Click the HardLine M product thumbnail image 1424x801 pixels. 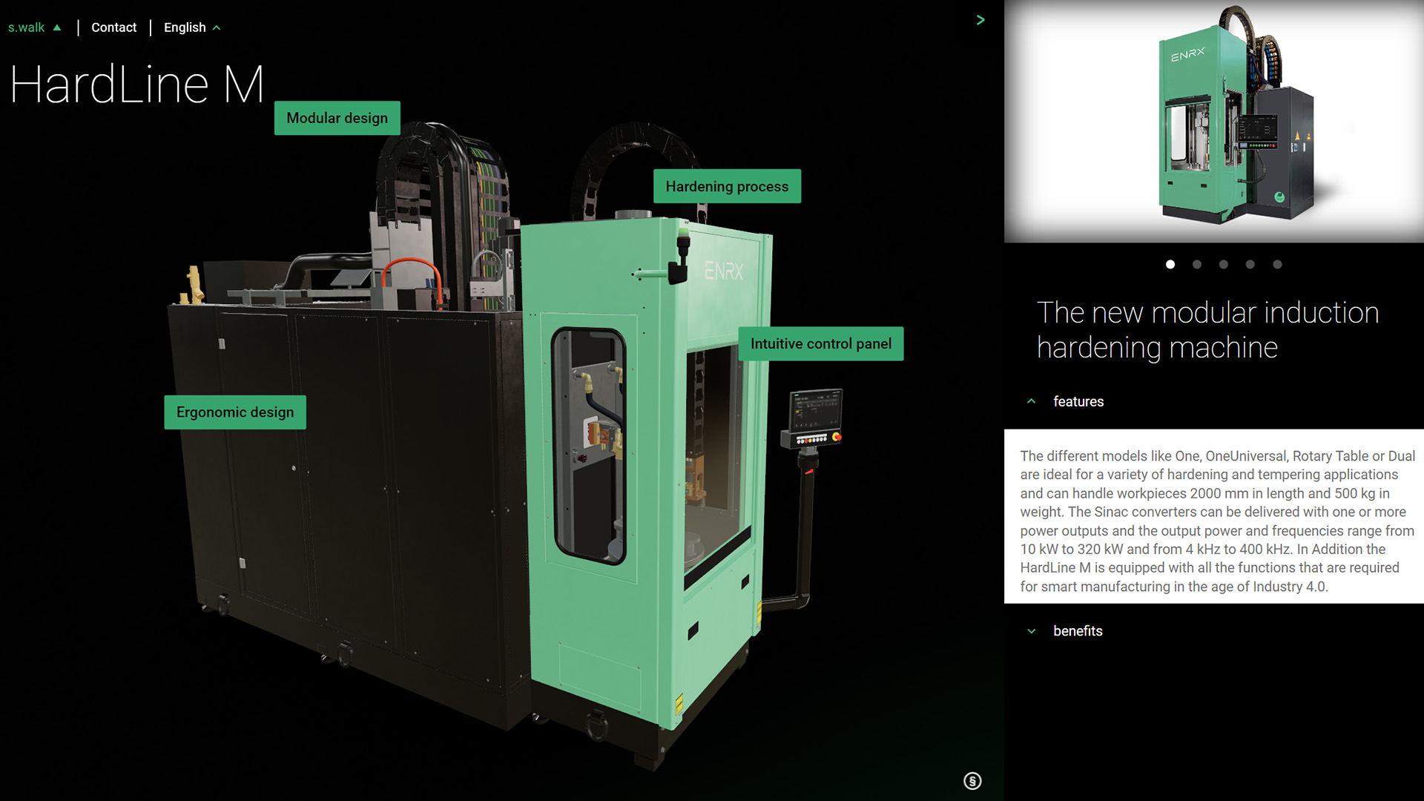[x=1214, y=122]
